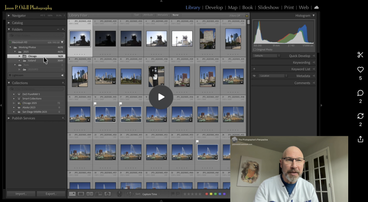Click the scissors clip icon beside the video
The width and height of the screenshot is (368, 202).
coord(360,55)
